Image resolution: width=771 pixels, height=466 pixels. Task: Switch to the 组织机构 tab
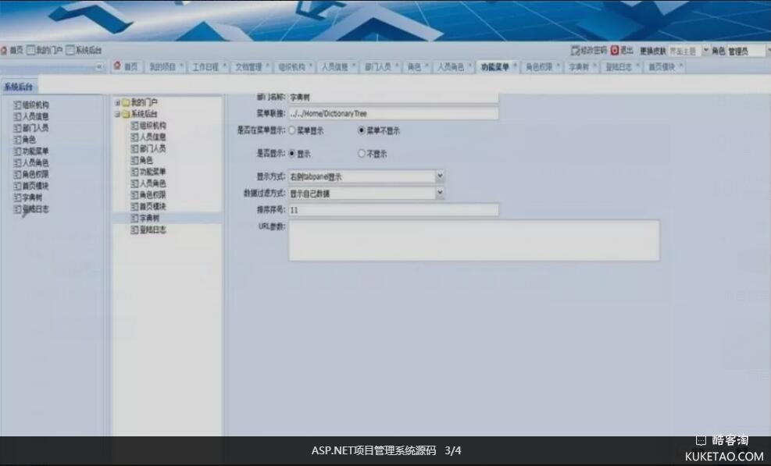(x=295, y=67)
